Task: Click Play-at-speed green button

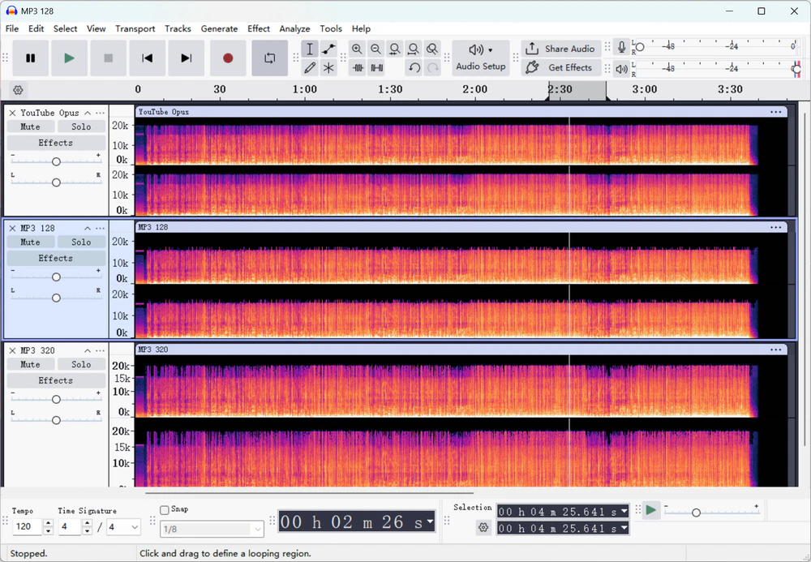Action: pyautogui.click(x=650, y=510)
